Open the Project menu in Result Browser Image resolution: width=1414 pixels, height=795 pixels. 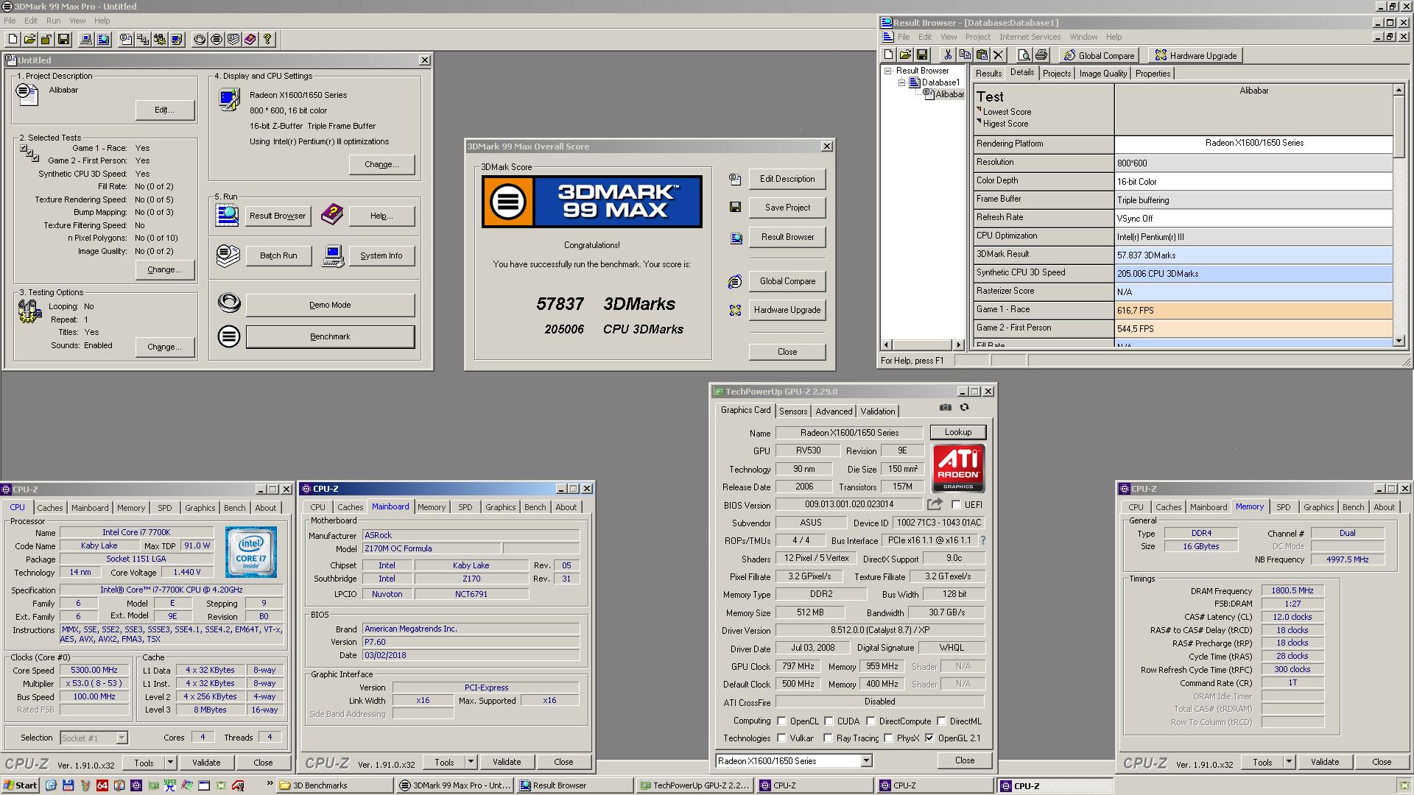click(x=977, y=37)
